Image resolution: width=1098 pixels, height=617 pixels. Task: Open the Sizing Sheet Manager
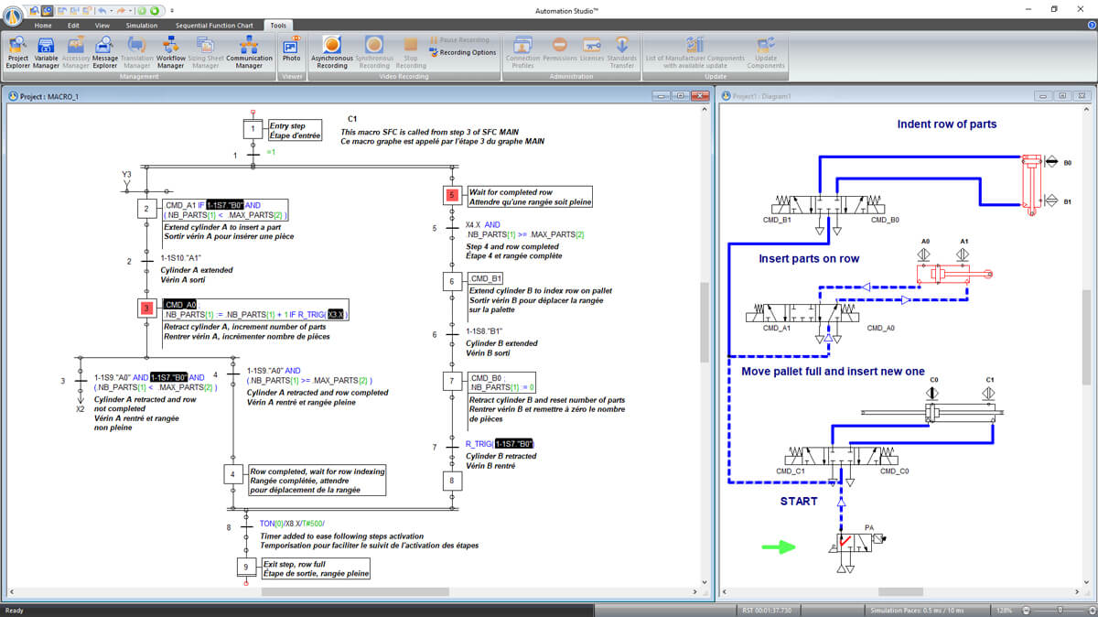pos(206,52)
